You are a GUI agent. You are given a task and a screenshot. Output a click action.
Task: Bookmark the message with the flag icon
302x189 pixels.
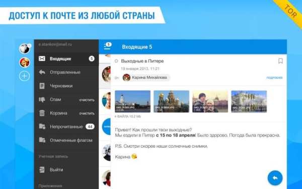tap(280, 61)
